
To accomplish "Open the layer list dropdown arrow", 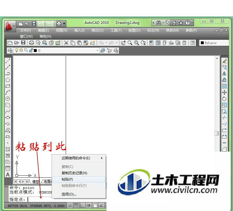I will point(97,51).
